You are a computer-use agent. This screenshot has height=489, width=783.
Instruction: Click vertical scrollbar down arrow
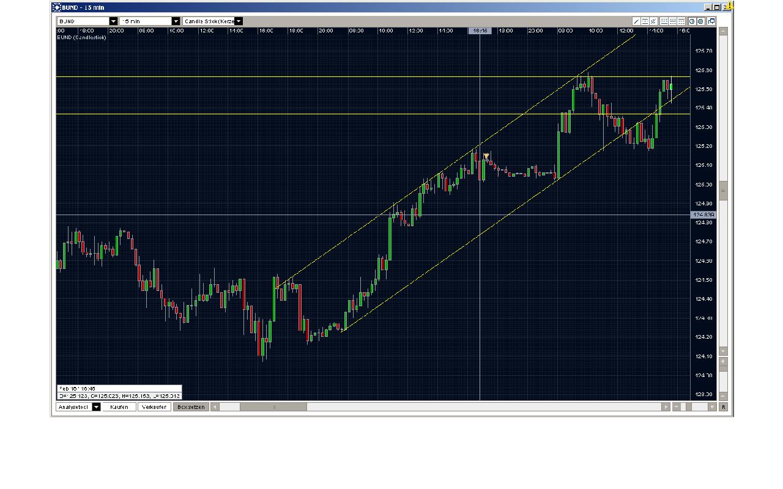point(723,351)
